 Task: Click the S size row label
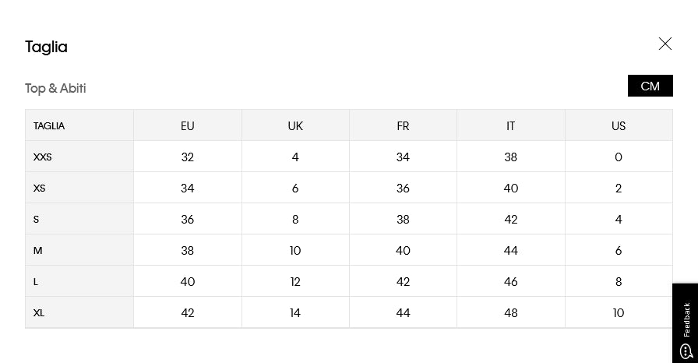click(x=36, y=219)
